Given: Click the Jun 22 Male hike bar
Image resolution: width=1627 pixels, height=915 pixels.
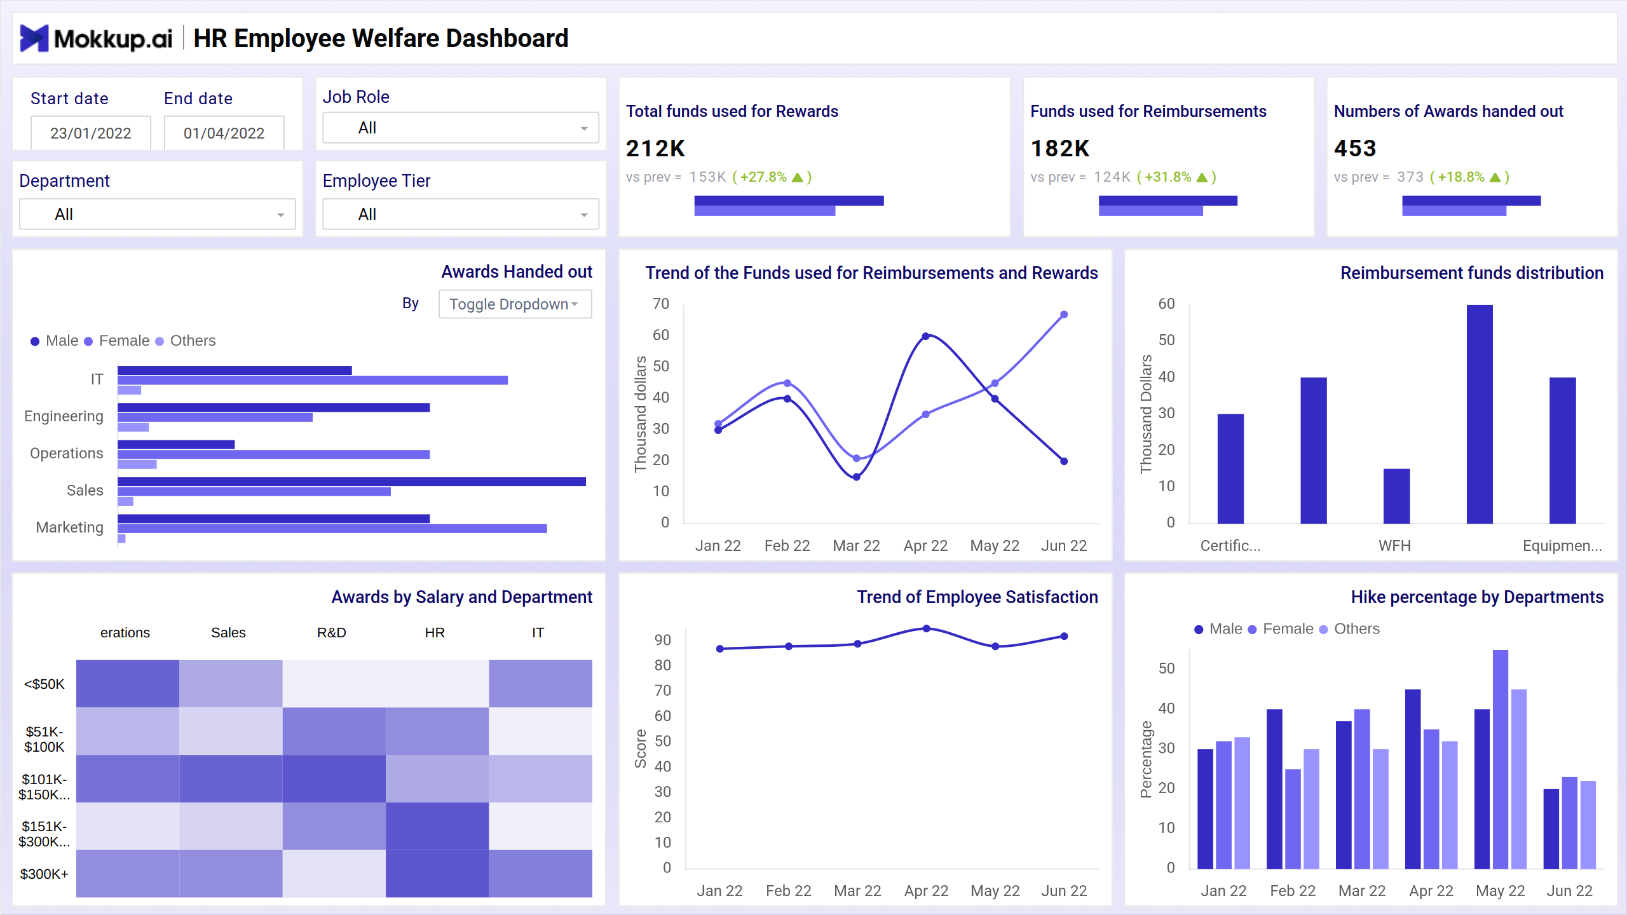Looking at the screenshot, I should click(x=1551, y=829).
